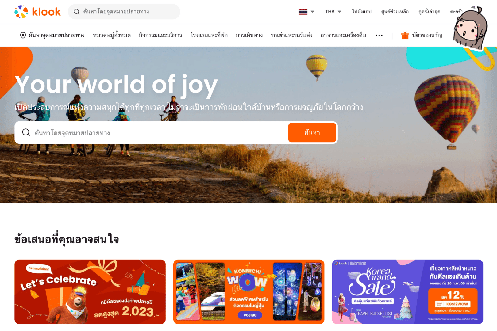Open the การเดินทาง menu item
The image size is (497, 331).
click(249, 35)
